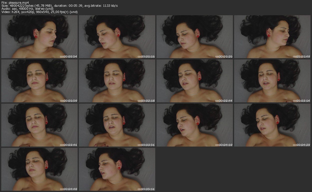
Task: Click the frame timestamped 00:04:19
Action: 195,125
